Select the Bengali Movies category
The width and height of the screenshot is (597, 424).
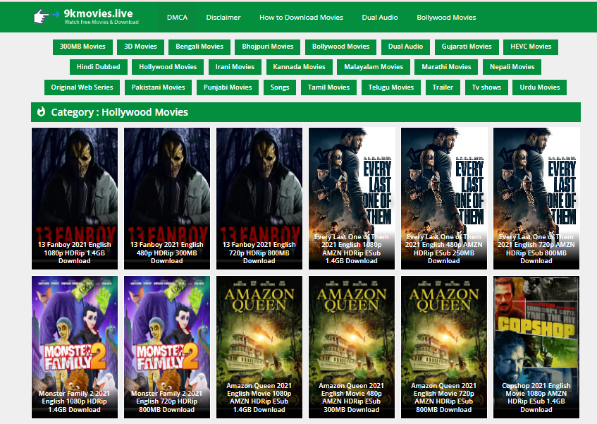click(199, 47)
